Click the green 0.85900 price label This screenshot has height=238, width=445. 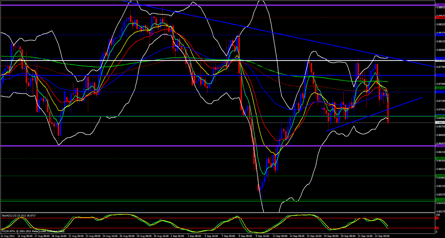(440, 176)
